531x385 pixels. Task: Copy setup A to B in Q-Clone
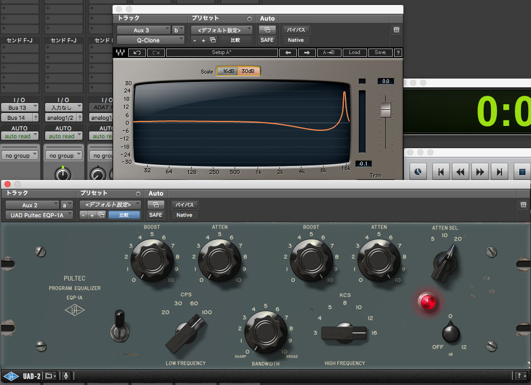329,52
